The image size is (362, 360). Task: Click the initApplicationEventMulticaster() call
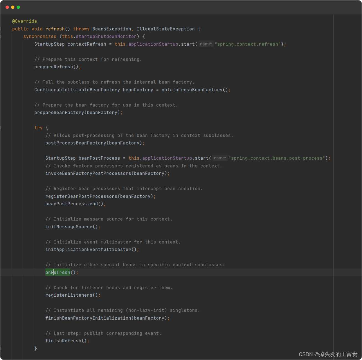(x=91, y=250)
